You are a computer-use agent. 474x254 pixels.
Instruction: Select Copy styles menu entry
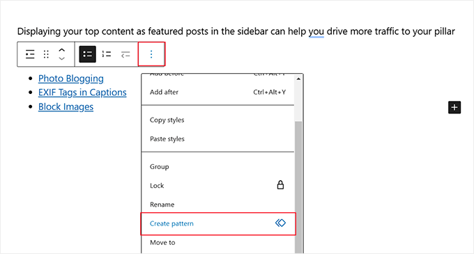(x=217, y=120)
